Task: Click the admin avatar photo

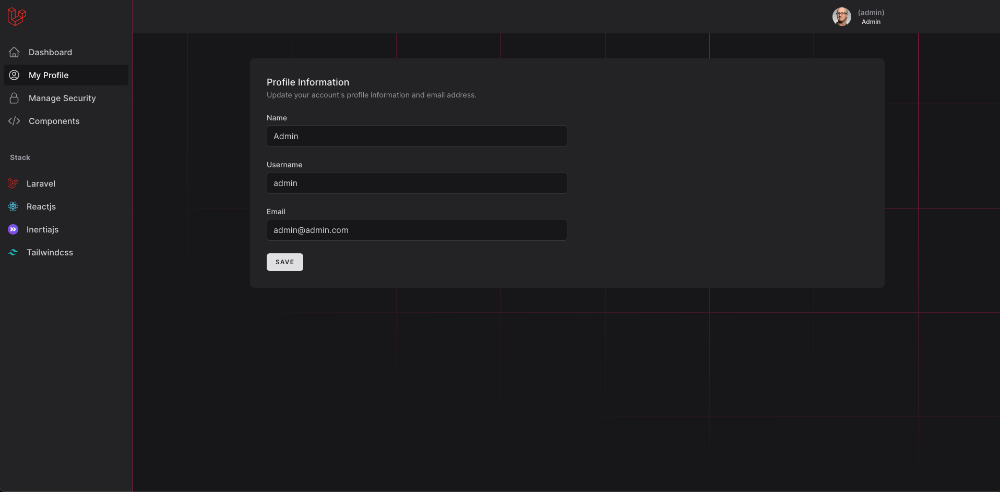Action: pos(841,17)
